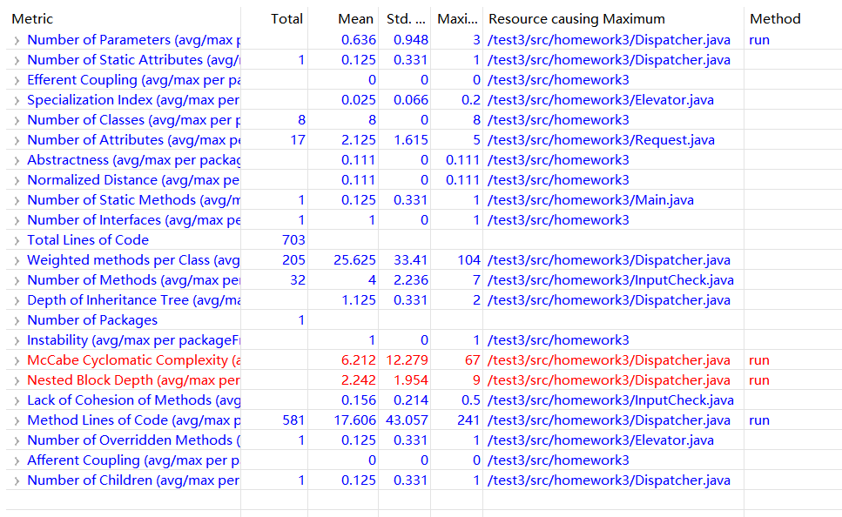Expand the Number of Static Attributes row
The width and height of the screenshot is (842, 517).
click(17, 61)
